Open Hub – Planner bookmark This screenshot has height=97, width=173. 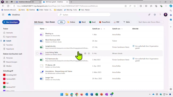click(84, 10)
